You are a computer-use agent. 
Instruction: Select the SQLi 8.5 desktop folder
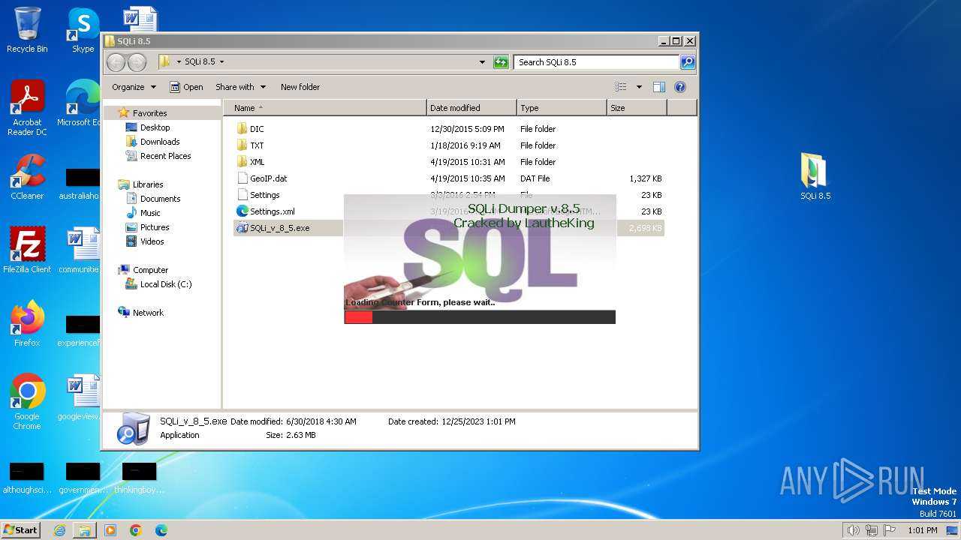pos(815,177)
